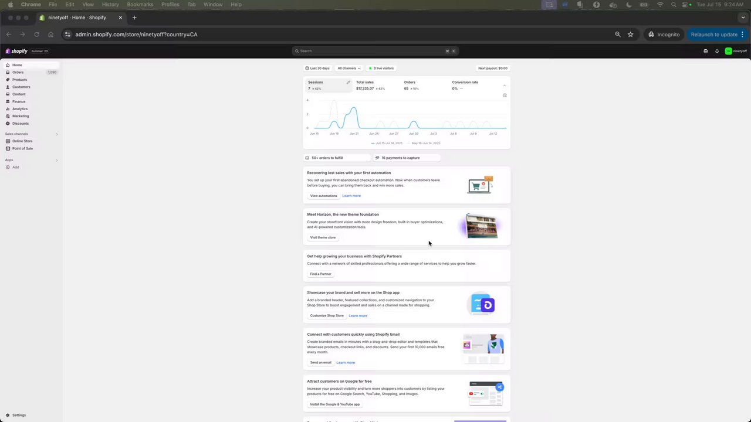Focus the Shopify search field
Viewport: 751px width, 422px height.
coord(375,51)
